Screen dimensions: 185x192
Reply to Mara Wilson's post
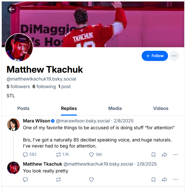click(x=30, y=154)
